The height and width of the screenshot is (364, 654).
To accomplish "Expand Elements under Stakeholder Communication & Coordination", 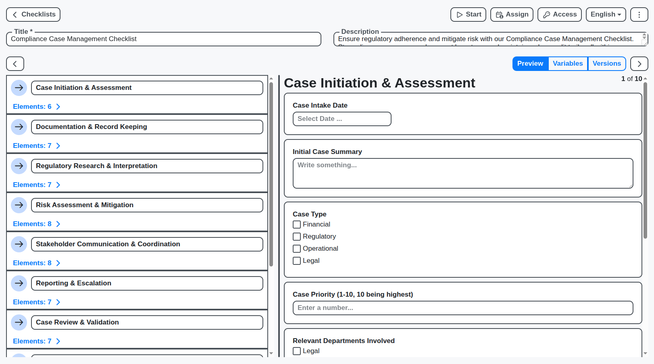I will (x=37, y=263).
